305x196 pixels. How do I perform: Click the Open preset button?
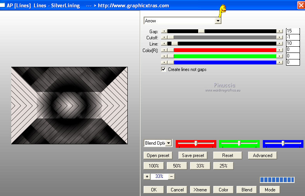[x=158, y=155]
